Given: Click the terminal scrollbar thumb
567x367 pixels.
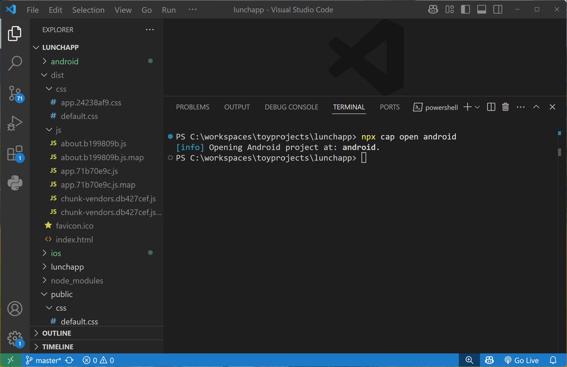Looking at the screenshot, I should pos(559,152).
